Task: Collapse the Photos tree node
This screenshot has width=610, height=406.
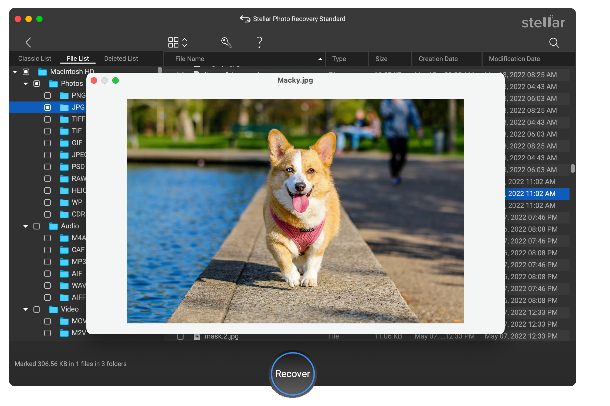Action: coord(26,84)
